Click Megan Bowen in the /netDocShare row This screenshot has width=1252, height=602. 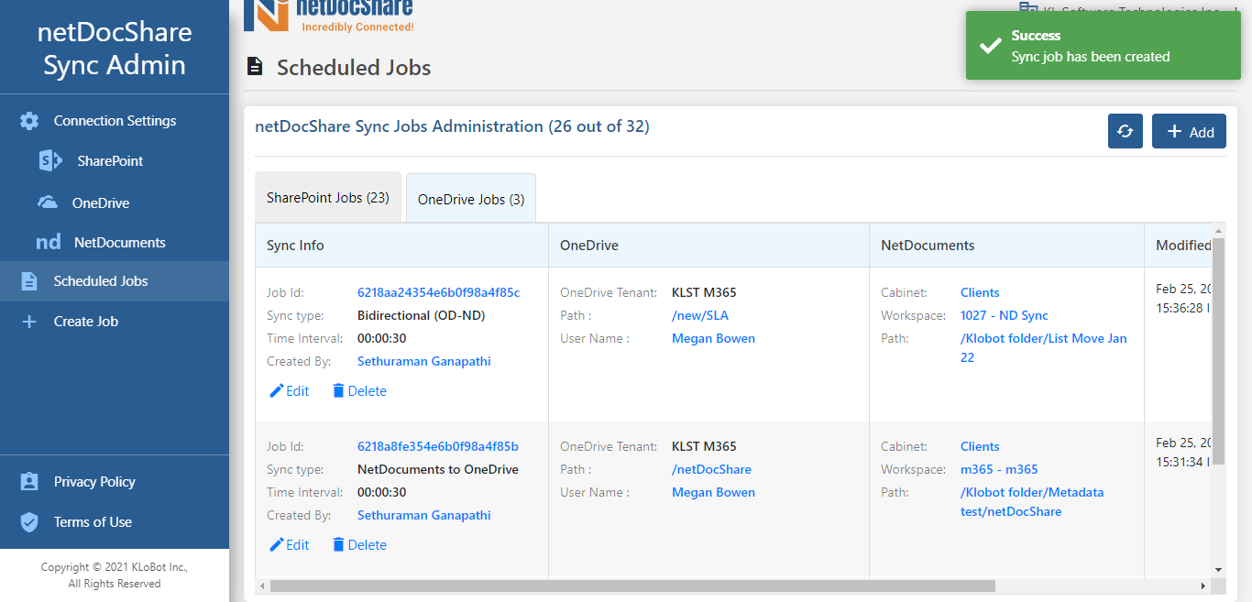713,492
